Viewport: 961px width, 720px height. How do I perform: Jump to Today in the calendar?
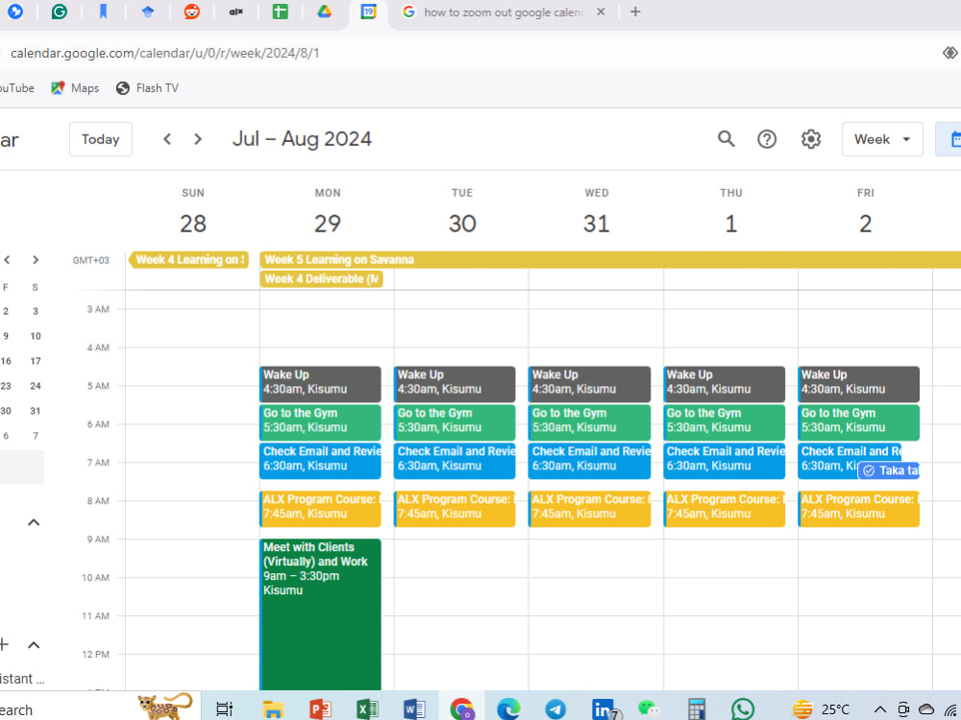pyautogui.click(x=101, y=139)
